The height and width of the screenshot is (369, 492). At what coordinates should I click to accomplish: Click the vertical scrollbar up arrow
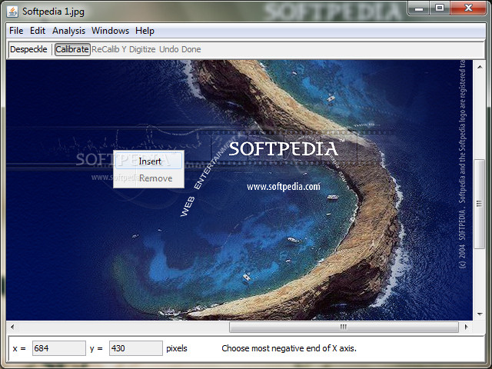(x=480, y=67)
